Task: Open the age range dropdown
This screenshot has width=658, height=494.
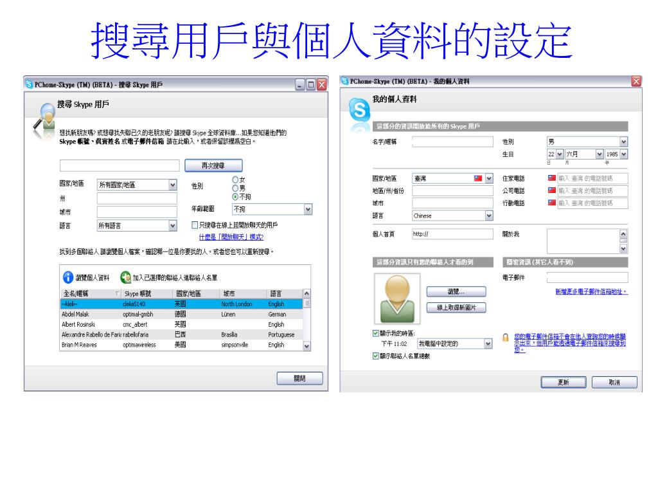Action: [308, 209]
